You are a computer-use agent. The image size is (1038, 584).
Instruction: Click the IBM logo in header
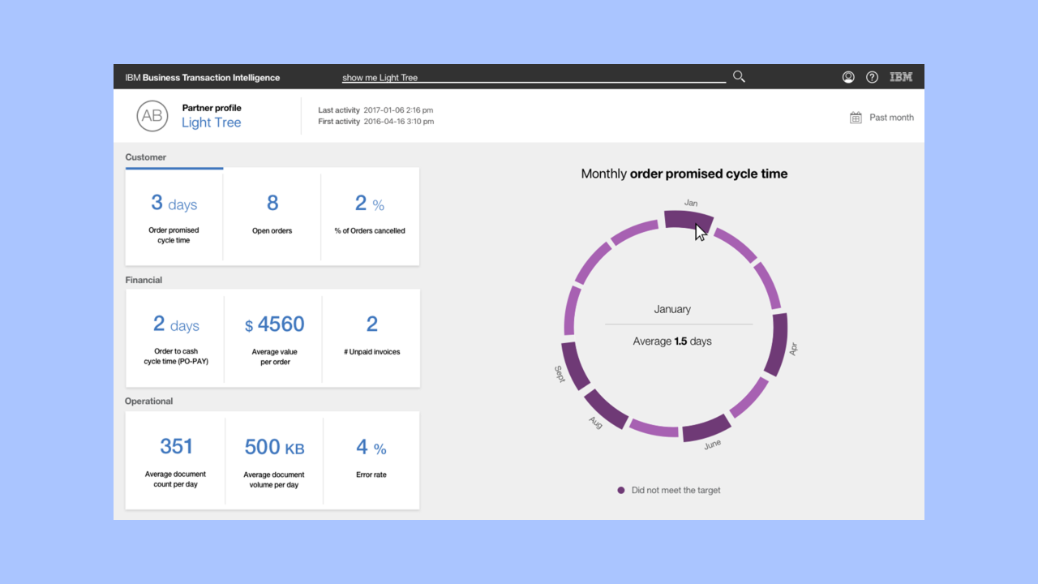coord(901,77)
